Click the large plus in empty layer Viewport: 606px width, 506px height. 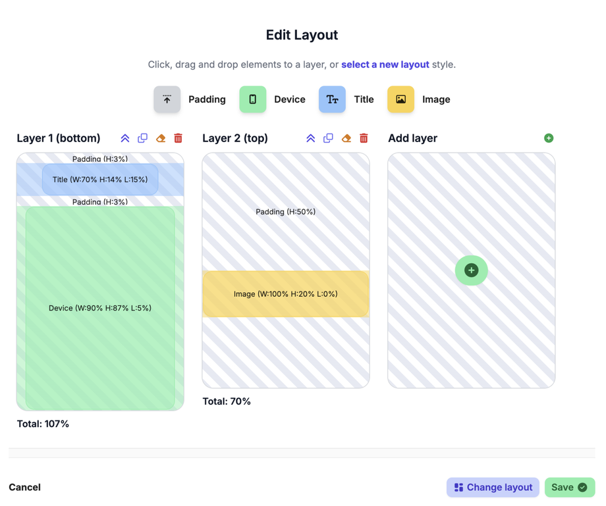(472, 270)
